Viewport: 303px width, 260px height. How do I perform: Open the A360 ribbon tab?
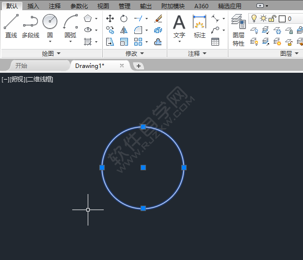pyautogui.click(x=201, y=6)
